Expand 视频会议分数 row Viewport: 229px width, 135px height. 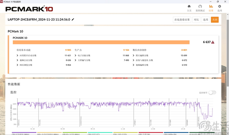pos(17,60)
